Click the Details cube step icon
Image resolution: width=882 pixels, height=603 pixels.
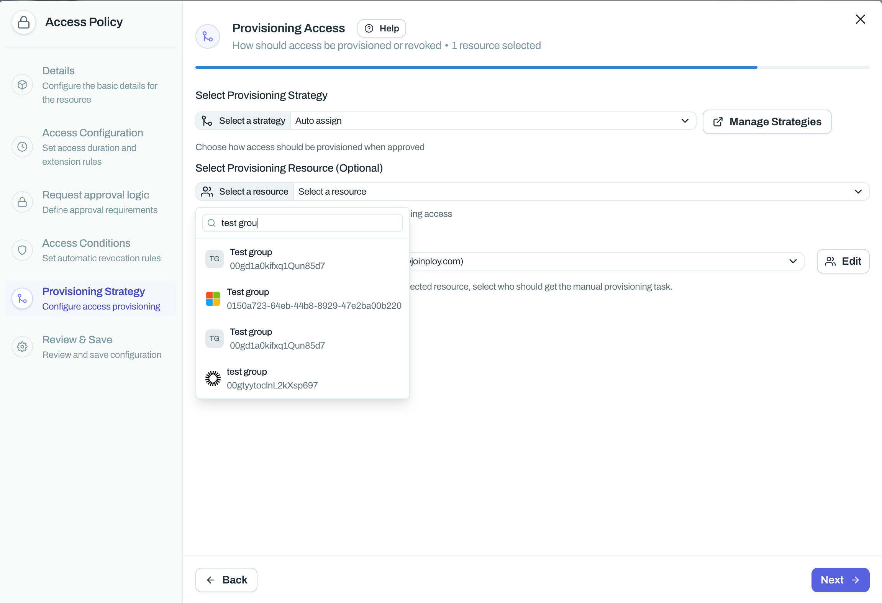22,85
